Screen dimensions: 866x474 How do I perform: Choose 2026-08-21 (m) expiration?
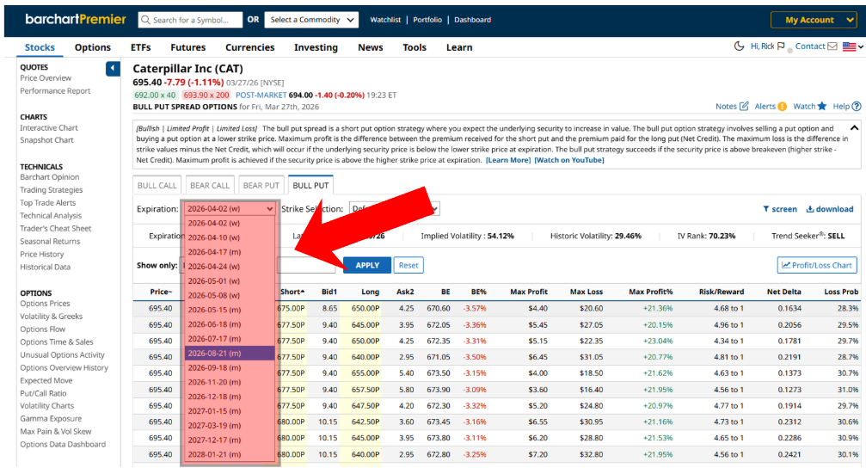(230, 353)
